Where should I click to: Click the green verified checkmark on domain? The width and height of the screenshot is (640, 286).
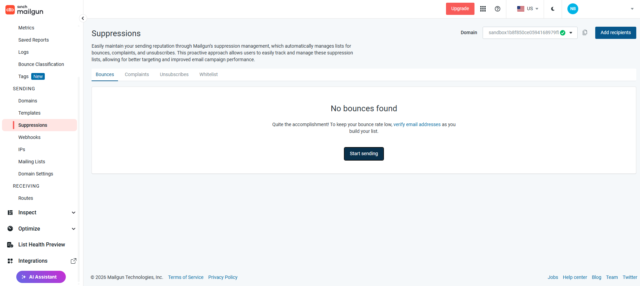[x=563, y=33]
